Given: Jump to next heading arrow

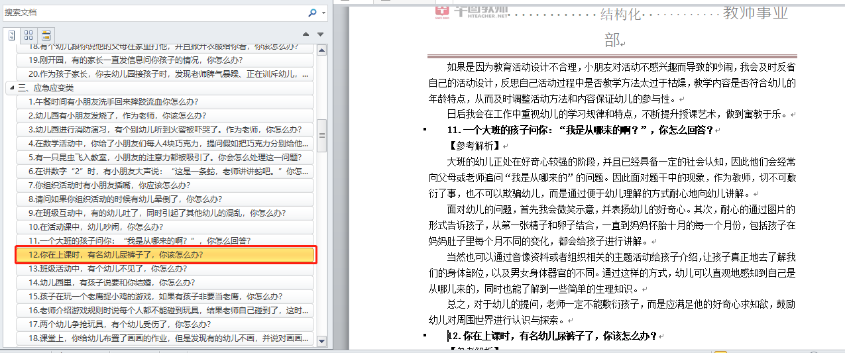Looking at the screenshot, I should pyautogui.click(x=320, y=34).
